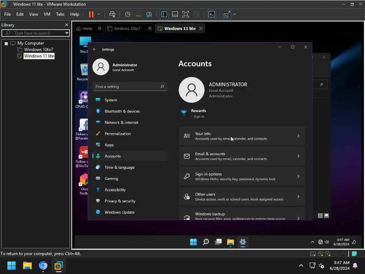
Task: Open the library search dropdown arrow
Action: [67, 33]
